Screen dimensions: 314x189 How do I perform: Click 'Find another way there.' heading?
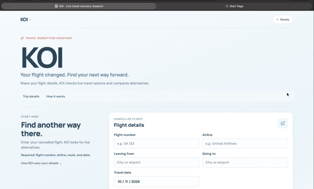point(51,129)
